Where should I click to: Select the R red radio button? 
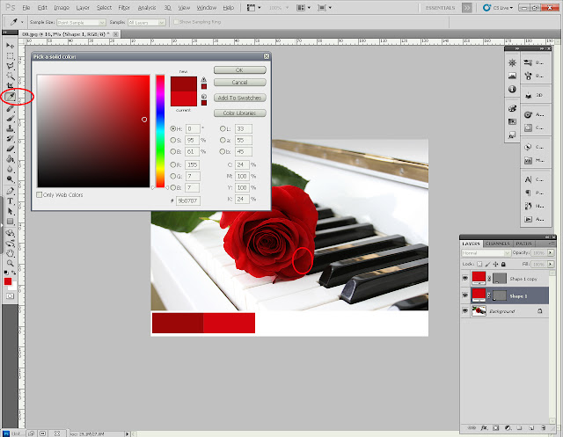coord(173,164)
